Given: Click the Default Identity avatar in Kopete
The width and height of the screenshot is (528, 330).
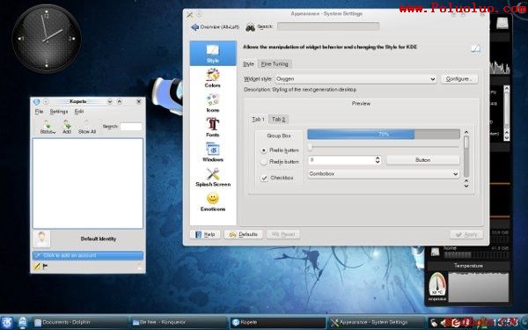Looking at the screenshot, I should (42, 239).
